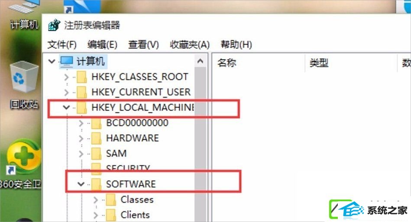The width and height of the screenshot is (411, 222).
Task: Click the Clients key folder icon
Action: pyautogui.click(x=111, y=215)
